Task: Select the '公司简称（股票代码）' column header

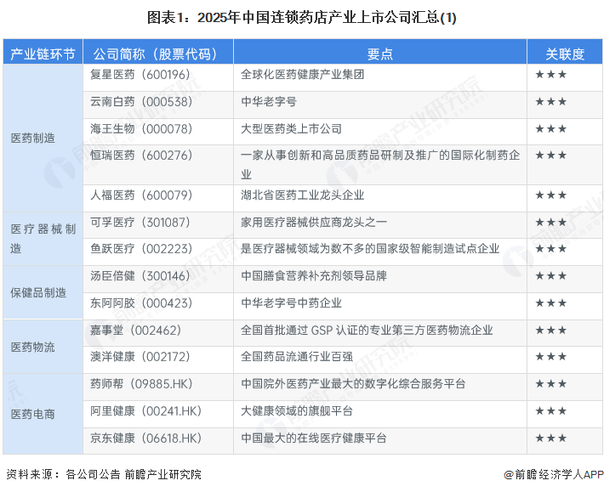Action: (158, 54)
